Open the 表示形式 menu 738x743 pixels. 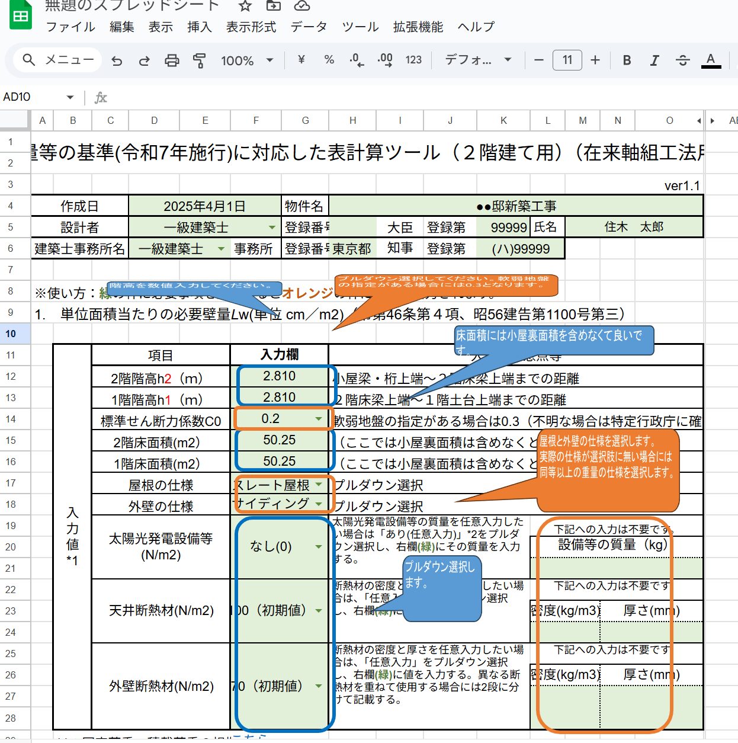coord(251,27)
